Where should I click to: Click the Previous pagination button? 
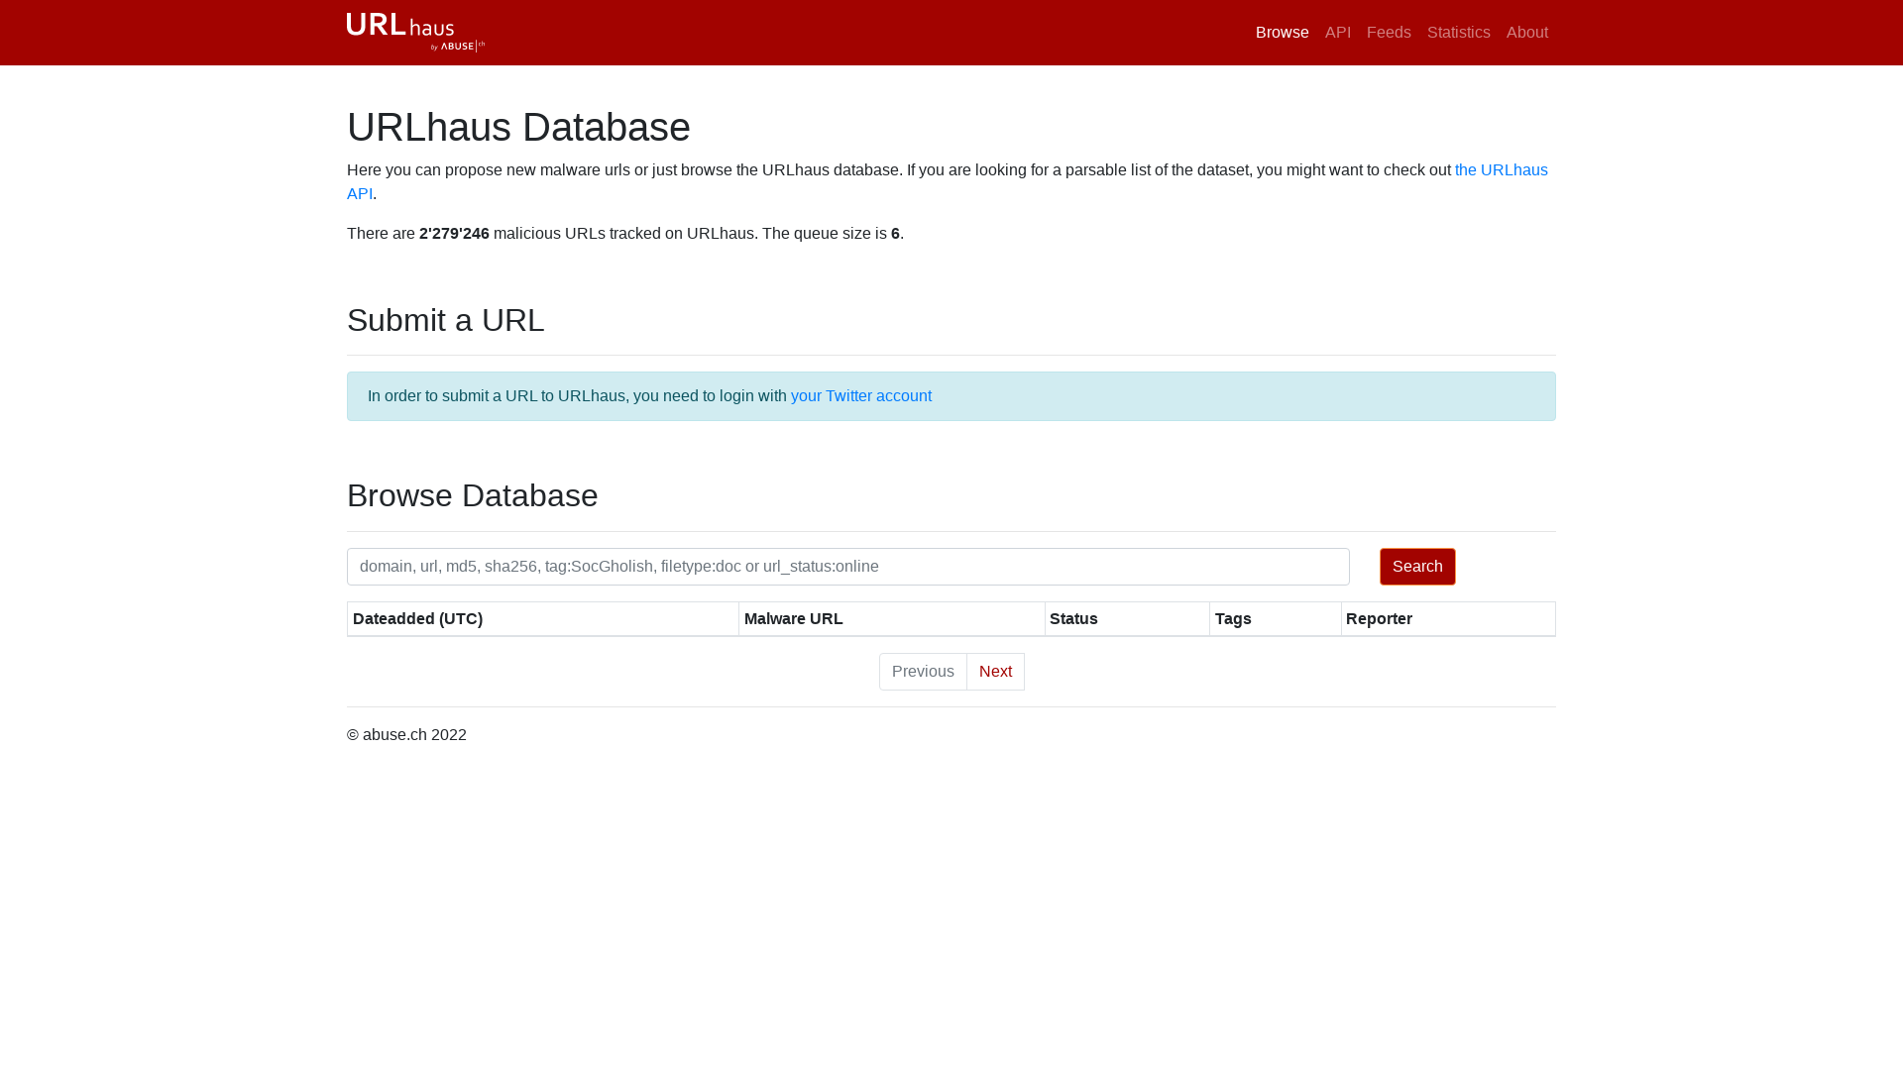[x=923, y=672]
